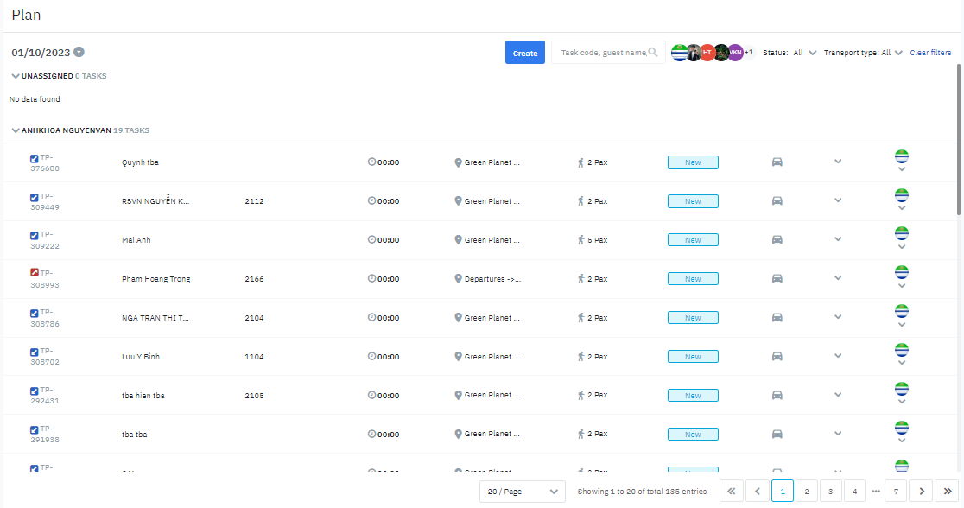Viewport: 964px width, 508px height.
Task: Go to page 3 in pagination
Action: (x=830, y=491)
